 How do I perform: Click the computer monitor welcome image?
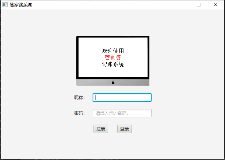pyautogui.click(x=113, y=61)
